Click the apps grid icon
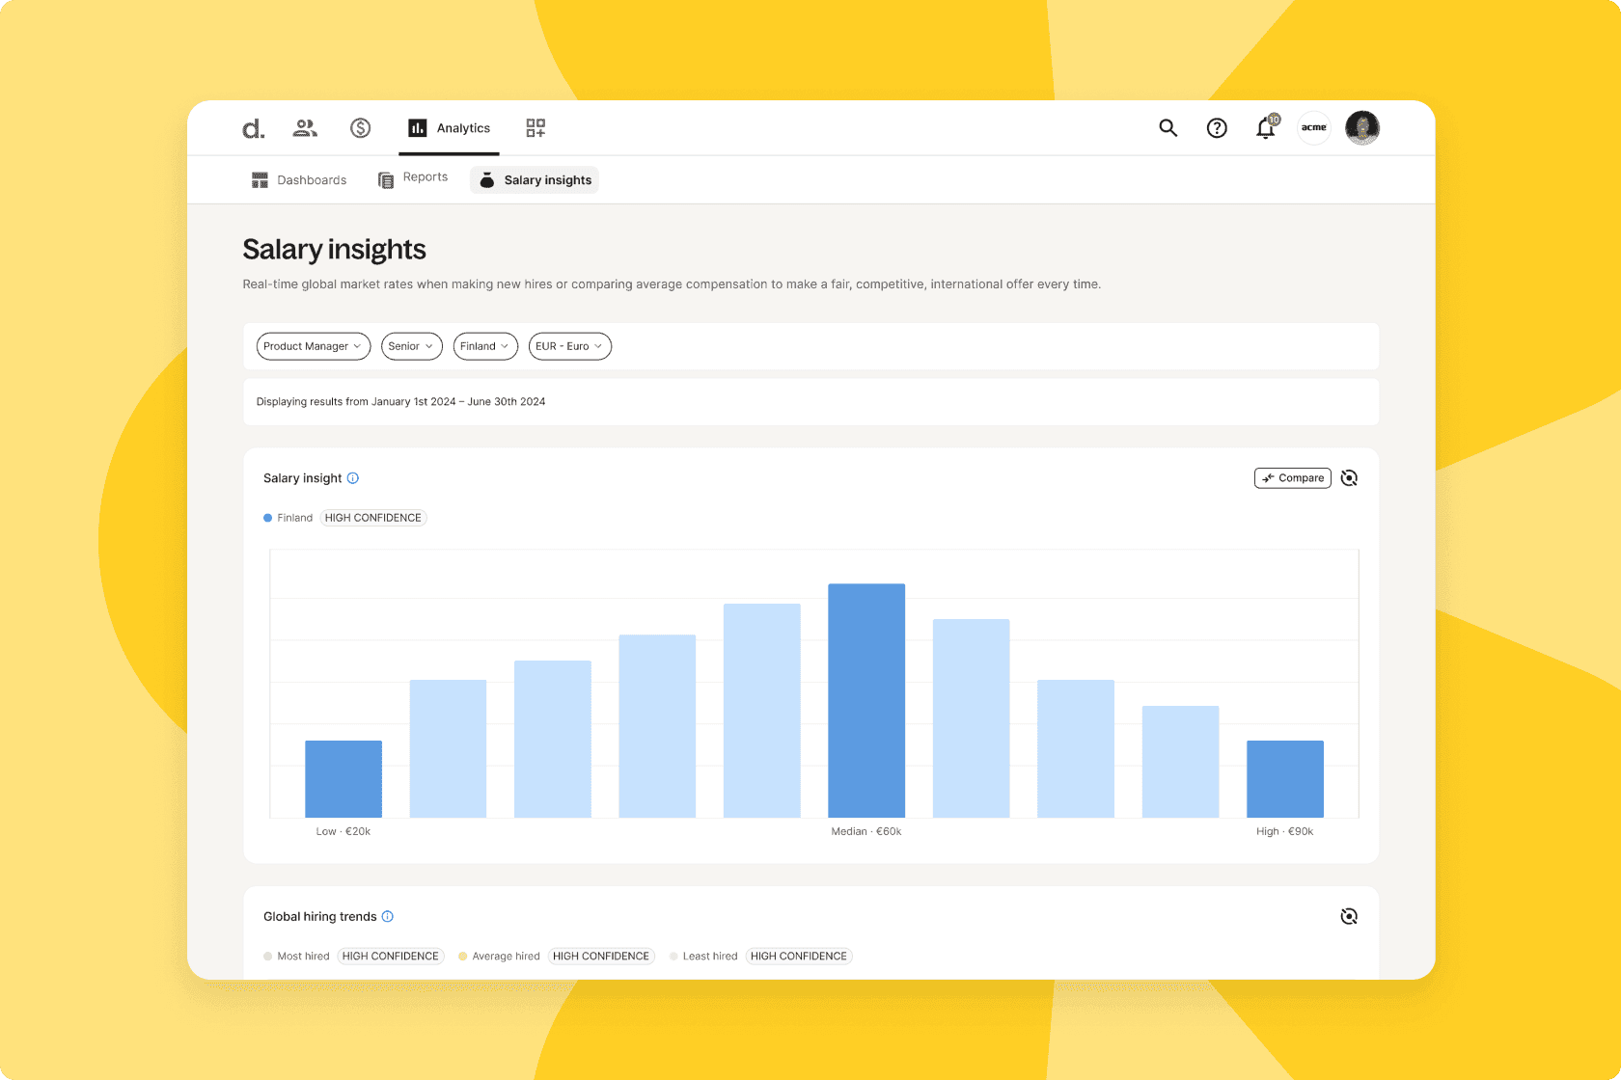Viewport: 1621px width, 1080px height. coord(536,128)
